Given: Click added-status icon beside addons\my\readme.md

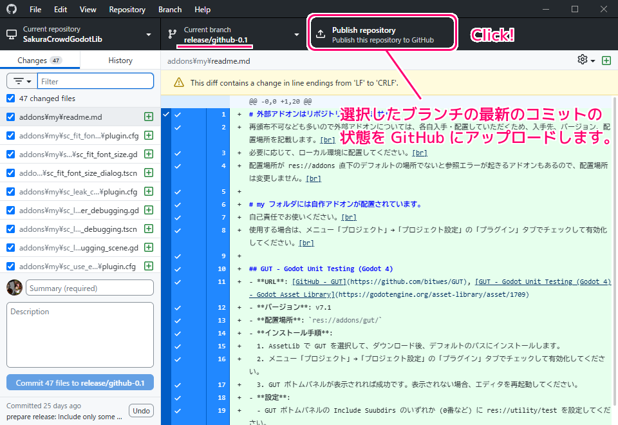Looking at the screenshot, I should [x=149, y=117].
